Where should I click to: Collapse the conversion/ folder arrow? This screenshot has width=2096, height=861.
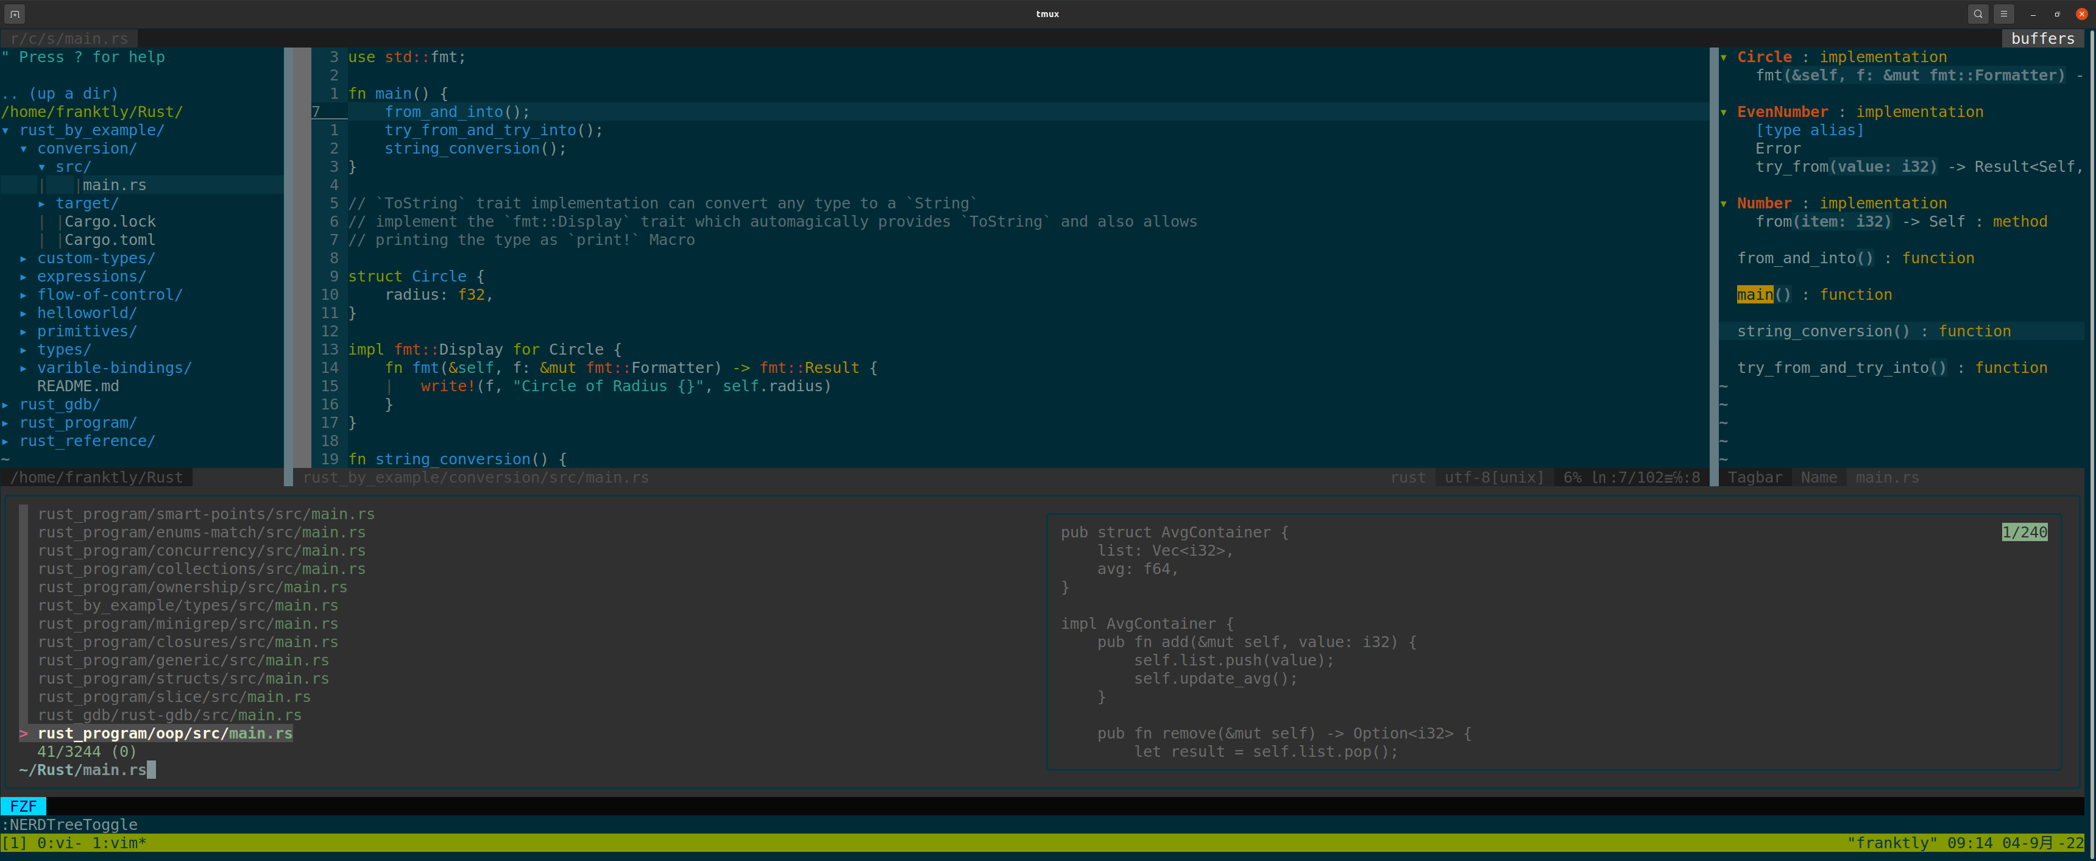(x=24, y=149)
